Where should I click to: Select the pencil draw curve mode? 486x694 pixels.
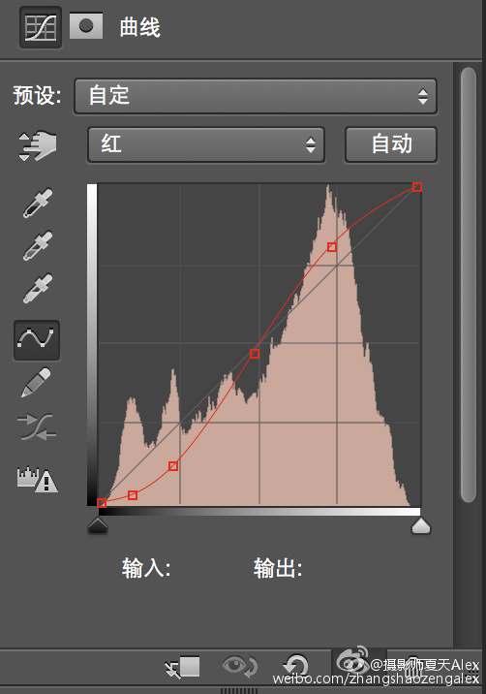click(36, 382)
